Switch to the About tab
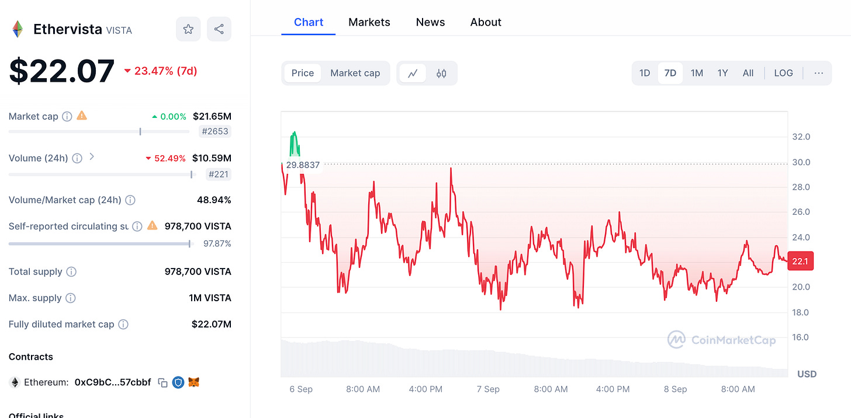This screenshot has height=418, width=851. (x=486, y=22)
